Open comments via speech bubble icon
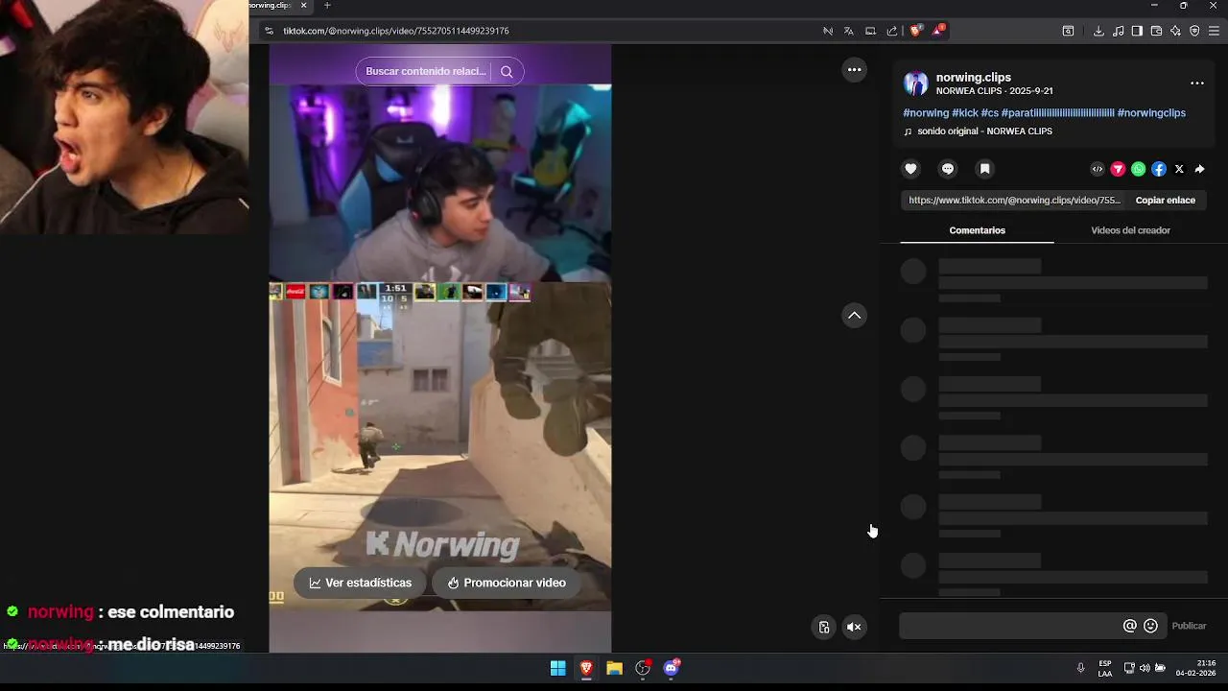Image resolution: width=1228 pixels, height=691 pixels. click(x=948, y=169)
